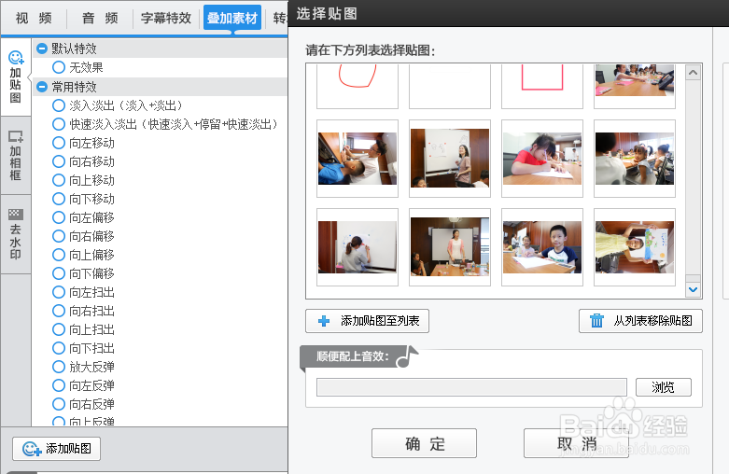This screenshot has height=474, width=729.
Task: Open the 去水印 sidebar panel
Action: (x=15, y=234)
